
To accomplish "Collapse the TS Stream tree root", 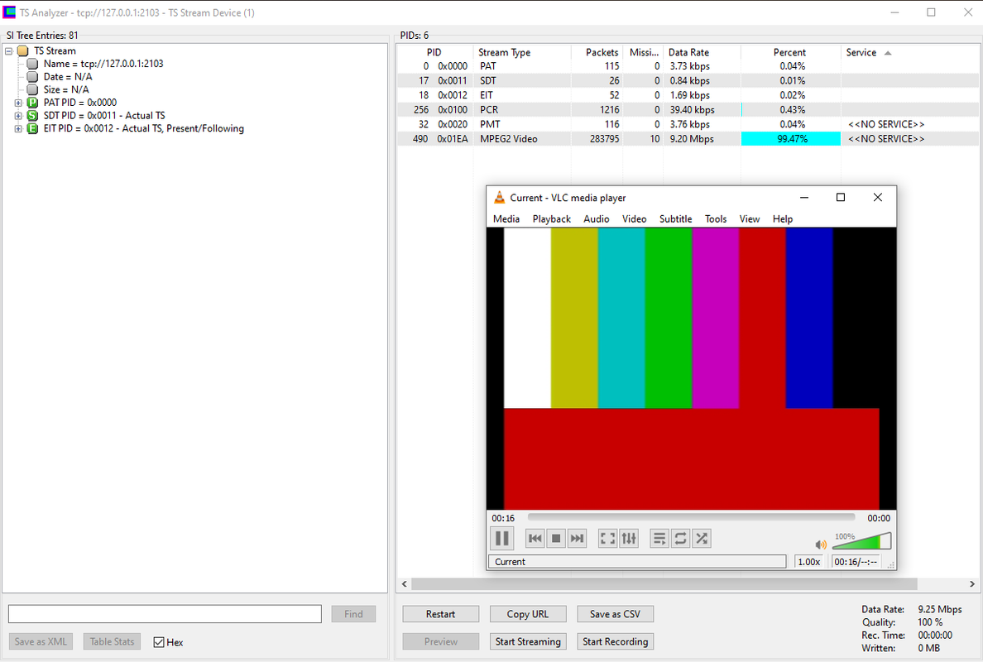I will (x=9, y=50).
